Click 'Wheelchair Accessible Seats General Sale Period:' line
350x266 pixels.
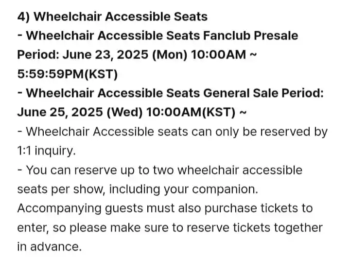pyautogui.click(x=175, y=93)
